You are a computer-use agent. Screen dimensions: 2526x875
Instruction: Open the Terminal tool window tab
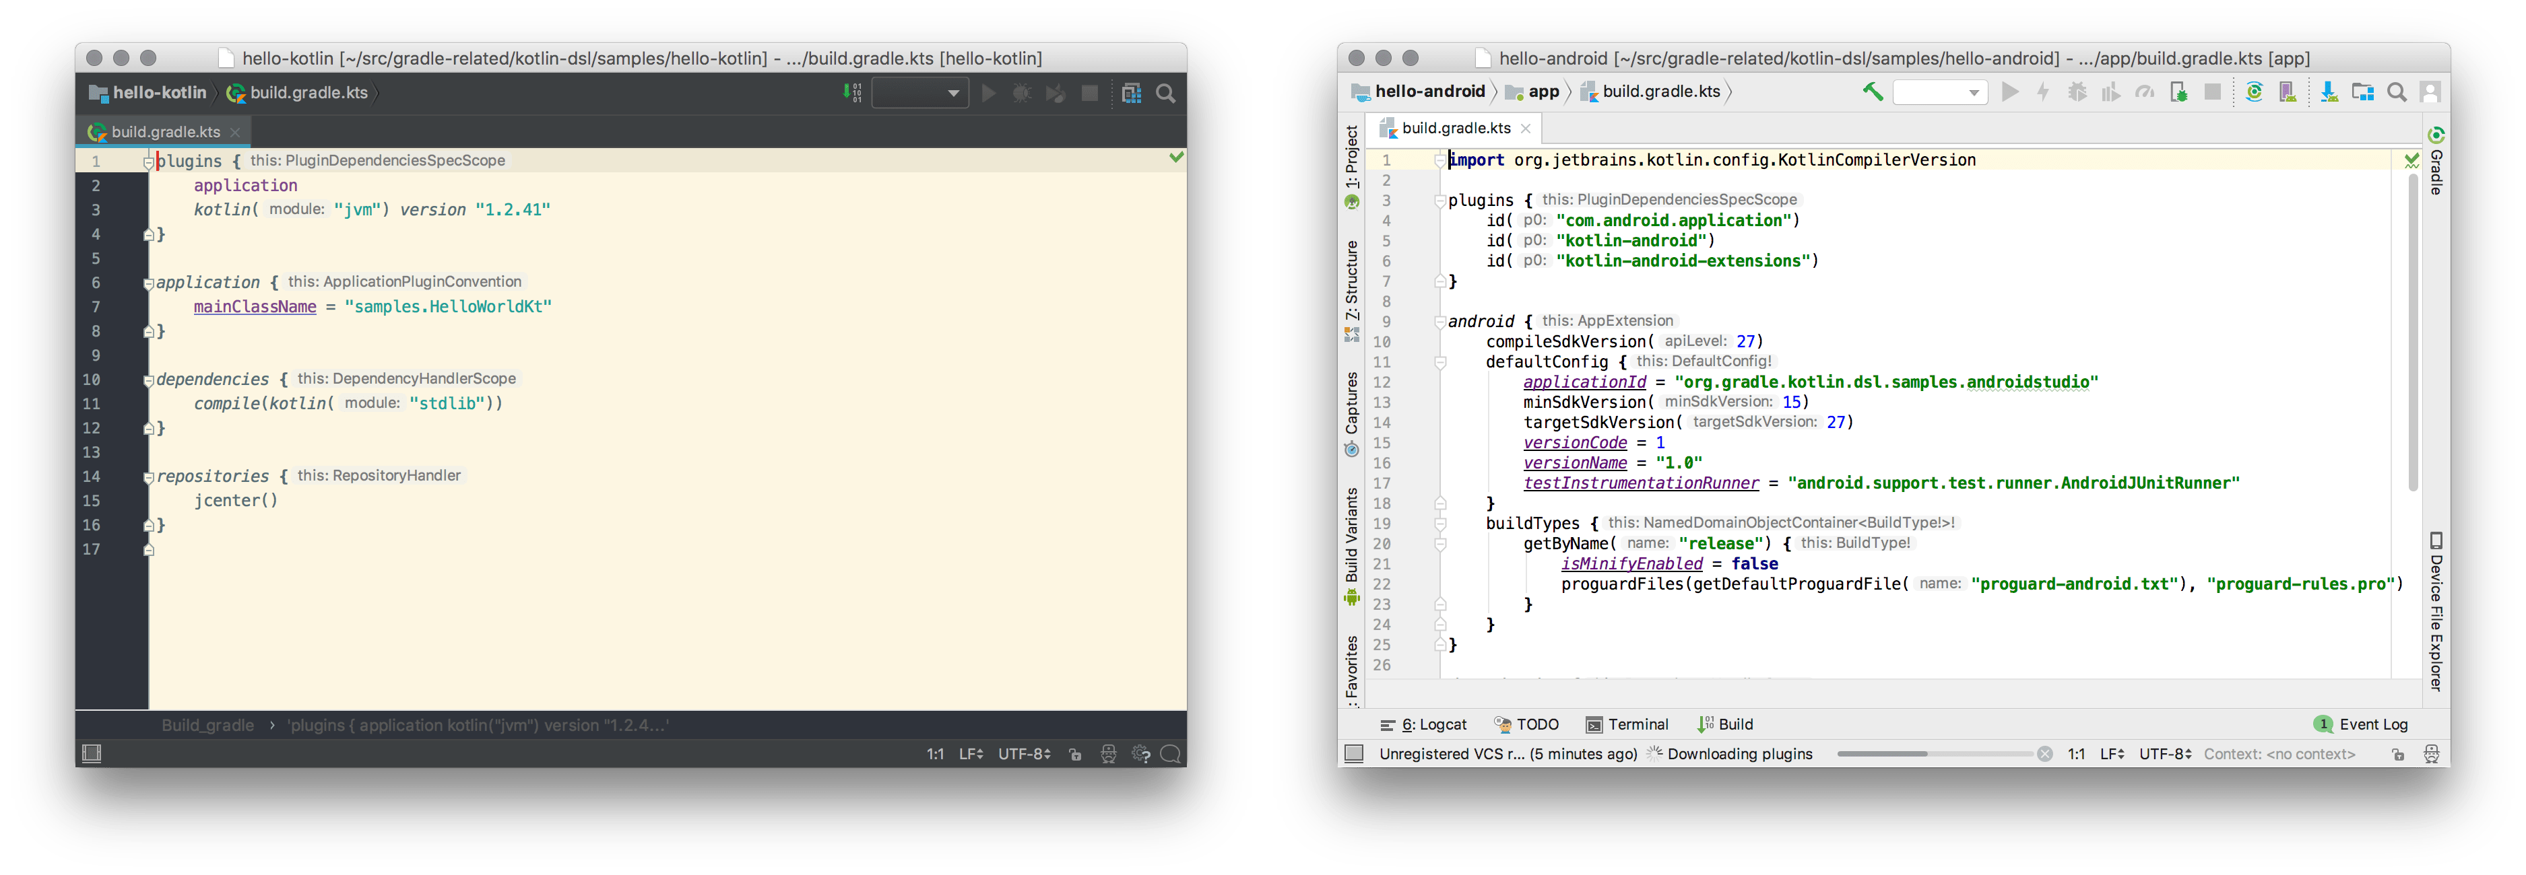[1627, 724]
